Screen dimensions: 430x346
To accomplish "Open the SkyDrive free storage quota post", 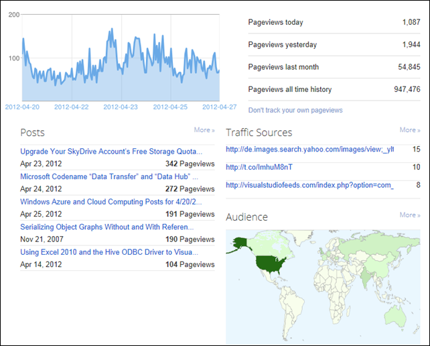I will point(111,152).
